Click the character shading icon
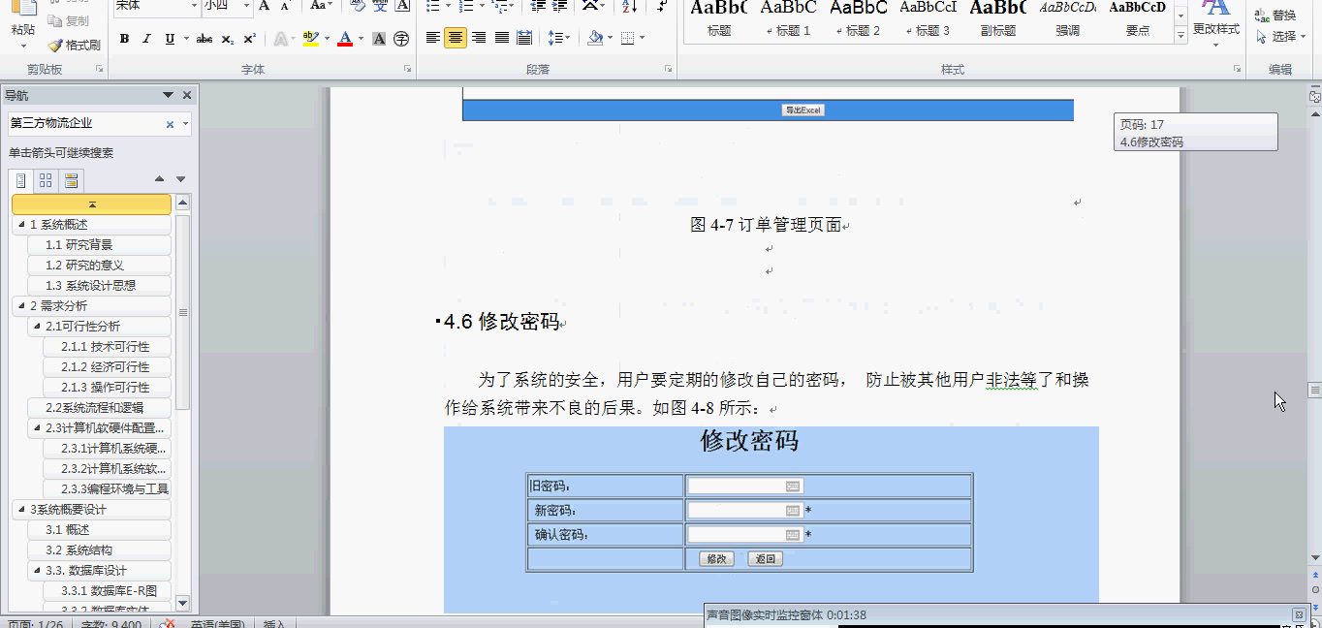 tap(379, 39)
